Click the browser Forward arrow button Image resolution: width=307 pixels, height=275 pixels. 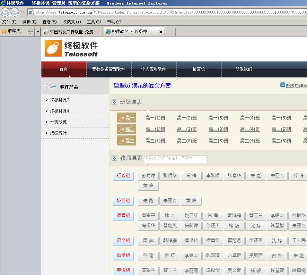tap(15, 12)
